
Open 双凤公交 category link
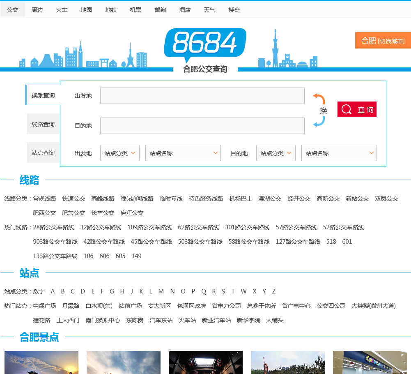(386, 199)
